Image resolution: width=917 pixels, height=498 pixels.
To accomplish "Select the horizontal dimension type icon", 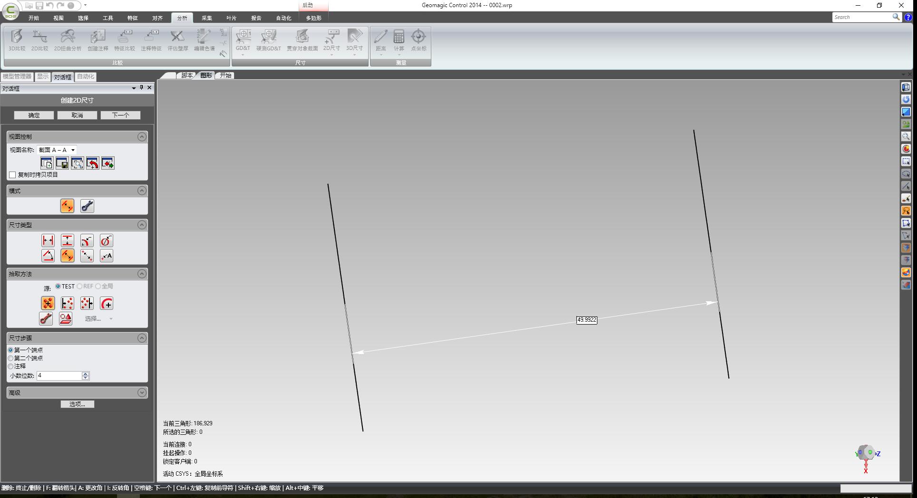I will (x=48, y=240).
